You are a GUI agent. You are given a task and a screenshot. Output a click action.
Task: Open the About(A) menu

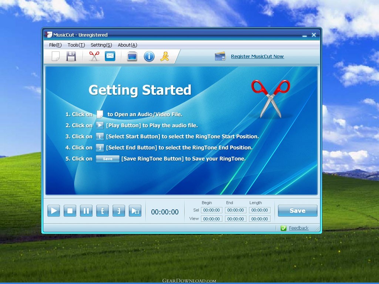[127, 45]
